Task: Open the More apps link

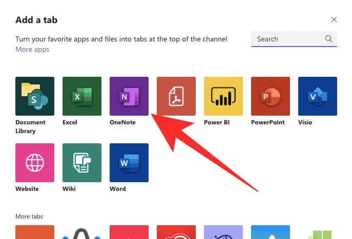Action: pyautogui.click(x=32, y=49)
